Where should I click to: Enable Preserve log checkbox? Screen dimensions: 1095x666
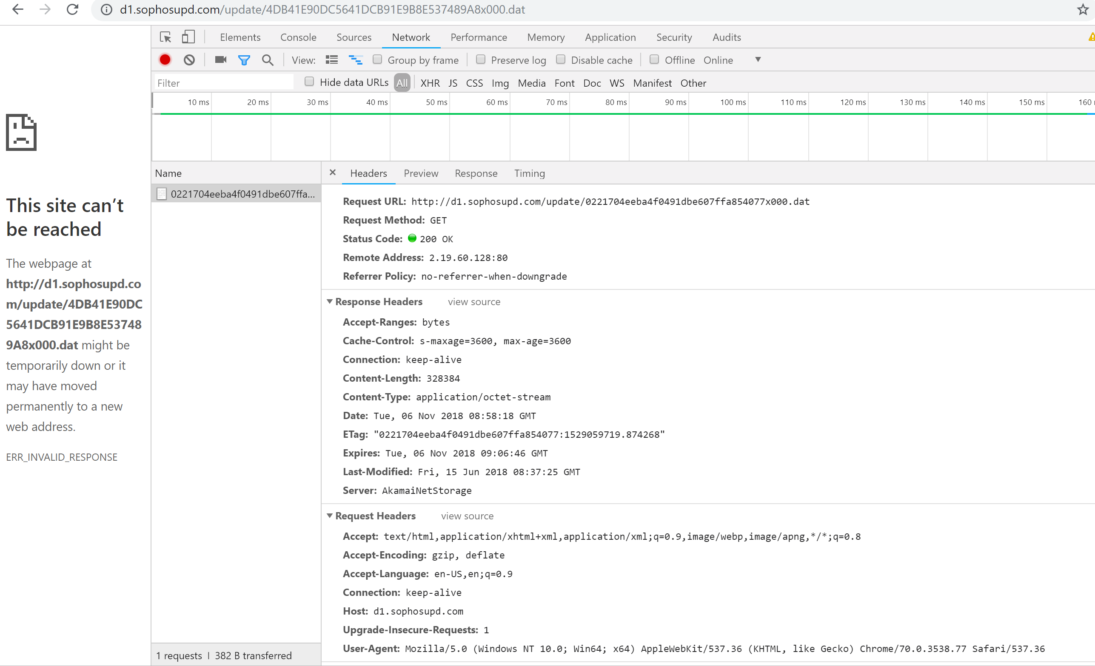tap(480, 60)
